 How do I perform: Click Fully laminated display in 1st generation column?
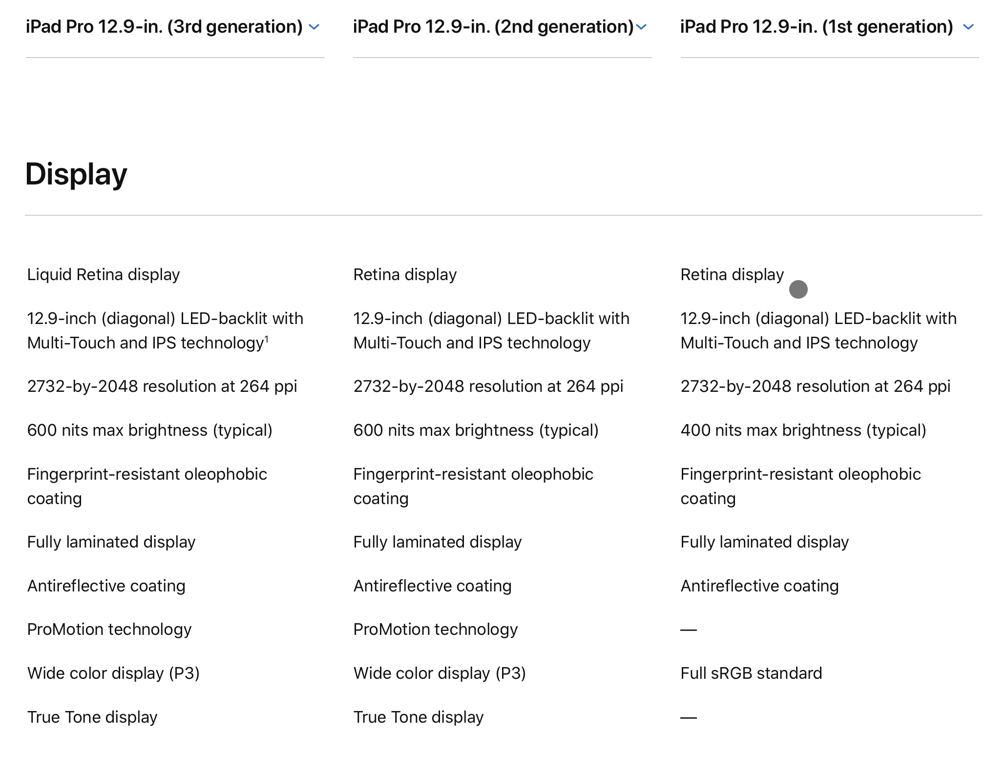[x=764, y=542]
